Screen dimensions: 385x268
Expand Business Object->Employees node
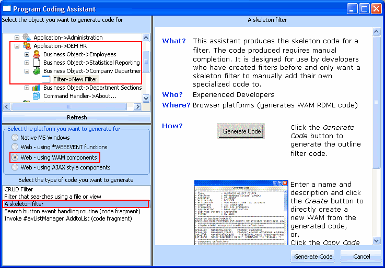(x=27, y=54)
